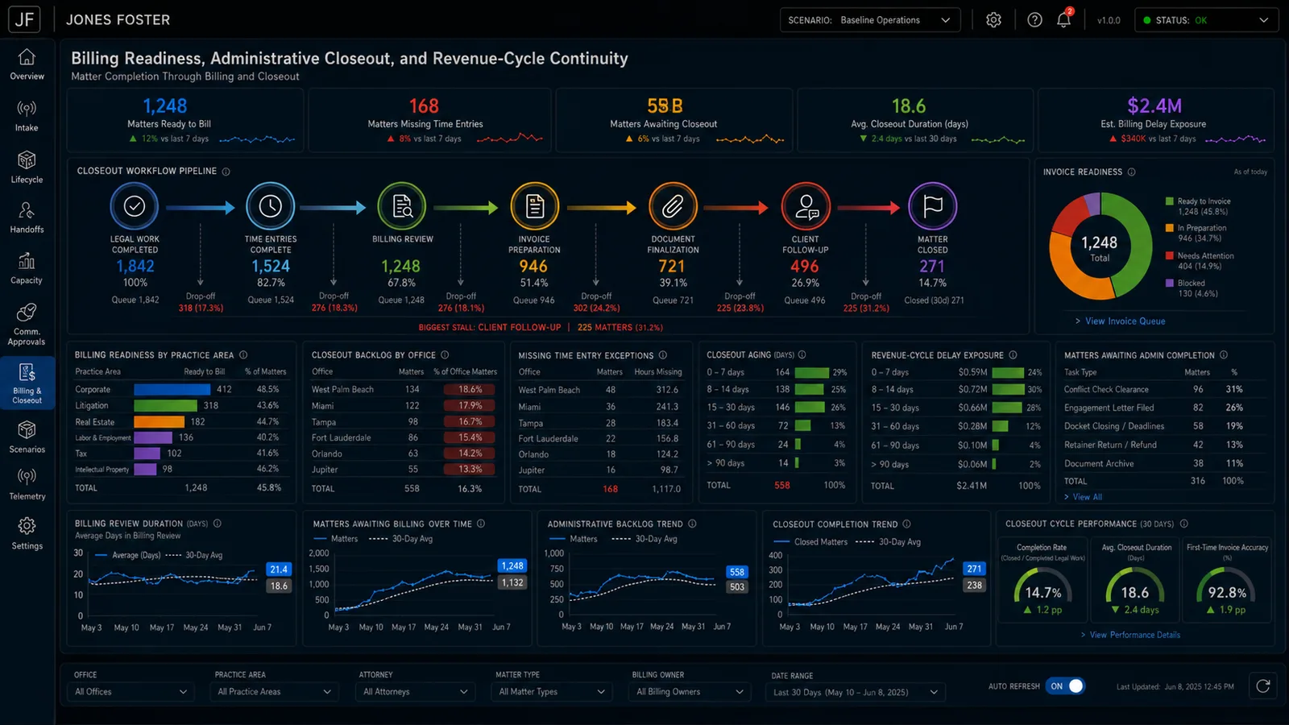This screenshot has height=725, width=1289.
Task: Open Scenarios sidebar section
Action: (27, 437)
